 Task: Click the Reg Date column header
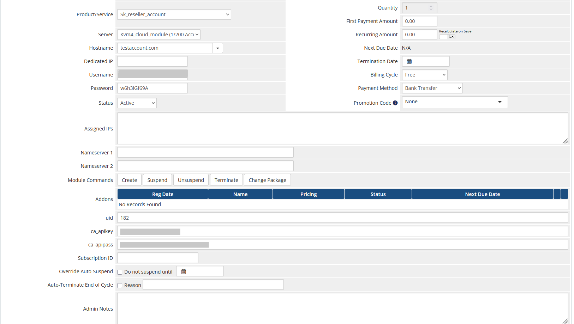tap(162, 194)
